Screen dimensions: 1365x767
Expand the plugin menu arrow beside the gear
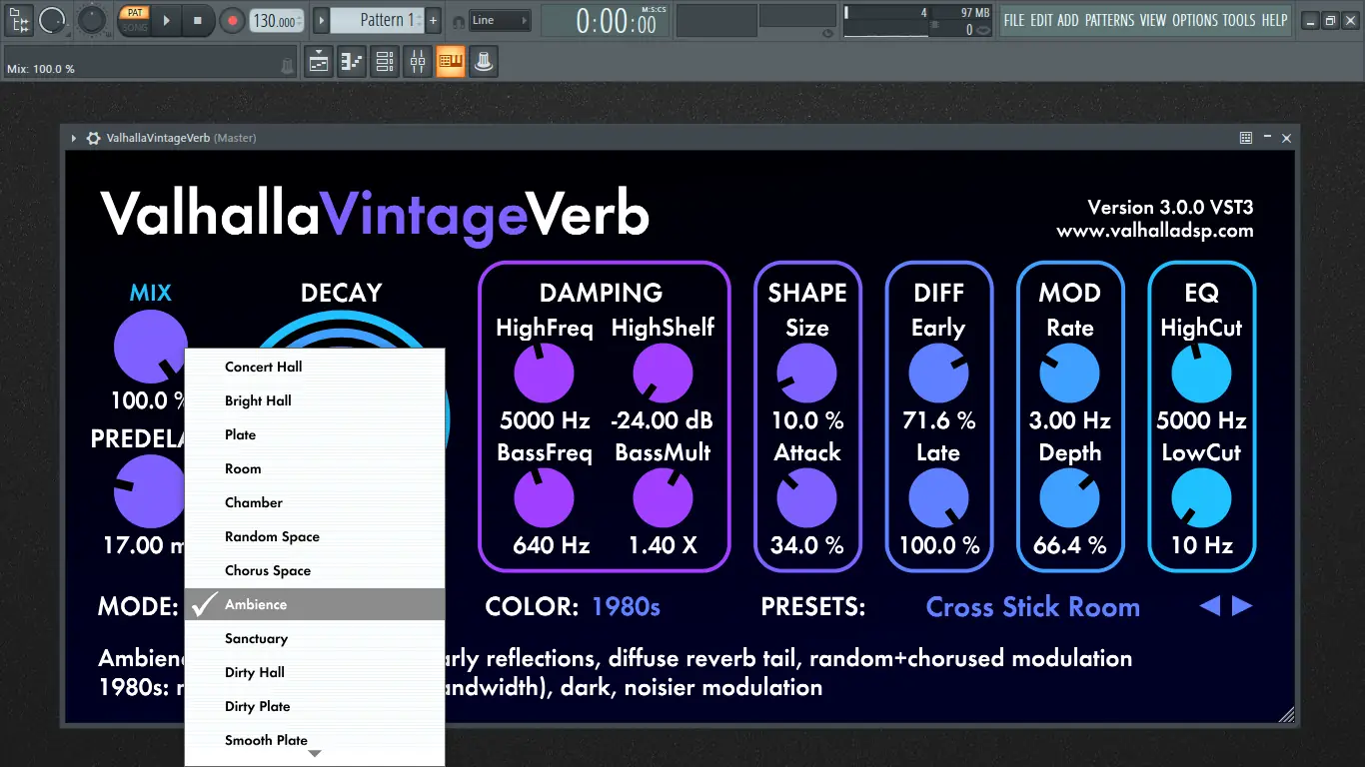[74, 138]
